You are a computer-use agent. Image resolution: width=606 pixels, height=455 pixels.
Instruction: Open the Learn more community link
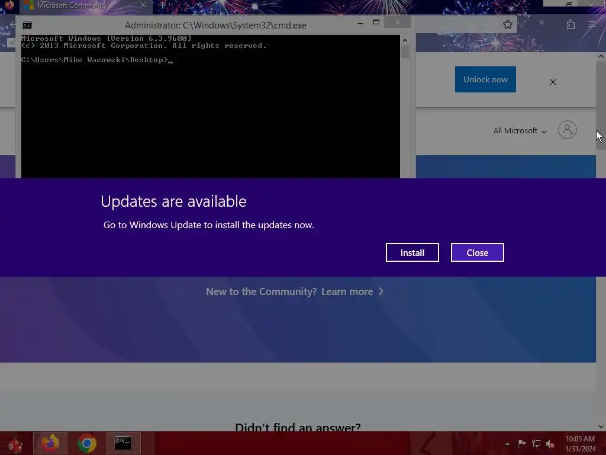point(352,291)
